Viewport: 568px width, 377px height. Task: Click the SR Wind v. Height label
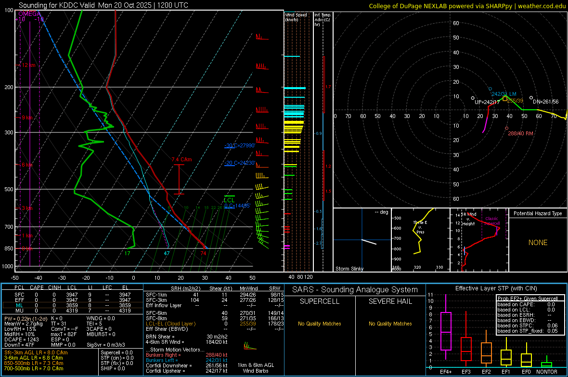(x=468, y=219)
